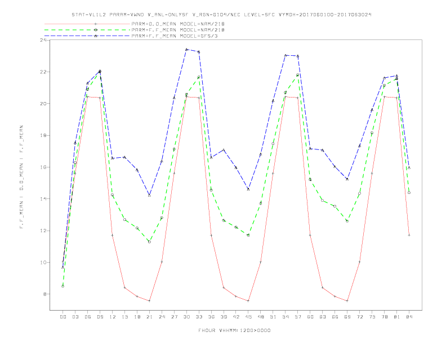
Task: Click x-axis forecast hour label 78
Action: point(385,317)
